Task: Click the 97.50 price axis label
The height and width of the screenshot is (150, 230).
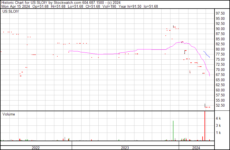Action: [x=220, y=13]
